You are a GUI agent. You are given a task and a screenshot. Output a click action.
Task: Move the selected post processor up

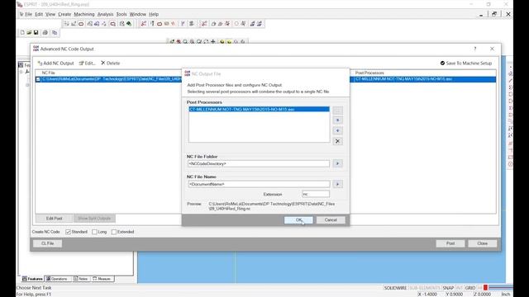click(x=337, y=120)
